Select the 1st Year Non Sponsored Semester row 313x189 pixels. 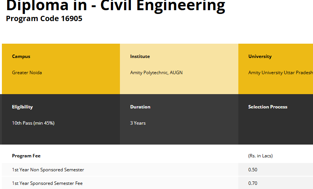coord(48,170)
